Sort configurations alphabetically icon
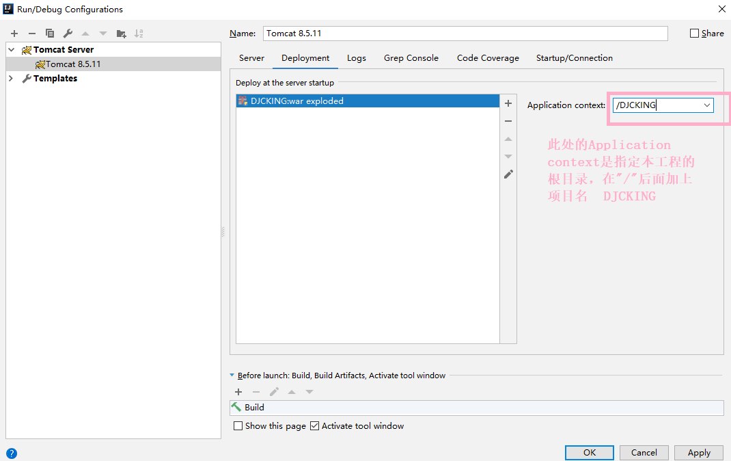The height and width of the screenshot is (461, 731). point(139,34)
